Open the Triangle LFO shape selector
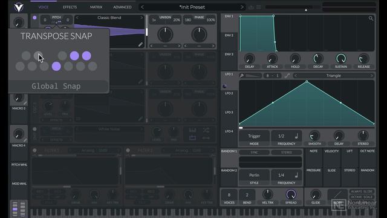Viewport: 387px width, 218px height. pos(333,76)
